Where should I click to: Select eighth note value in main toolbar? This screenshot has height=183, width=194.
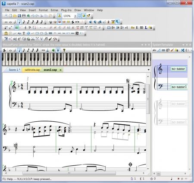(x=24, y=22)
